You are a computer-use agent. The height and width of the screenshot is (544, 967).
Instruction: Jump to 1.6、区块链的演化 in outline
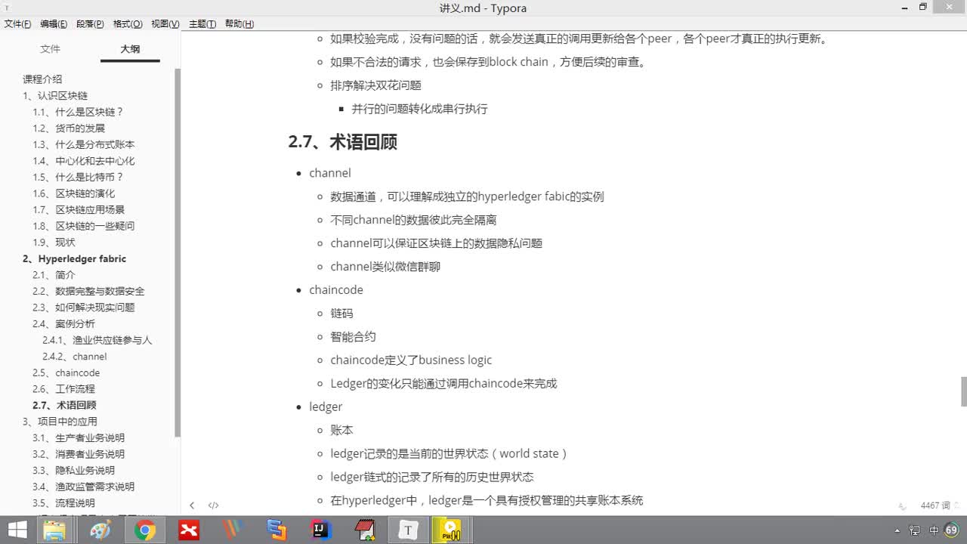73,193
